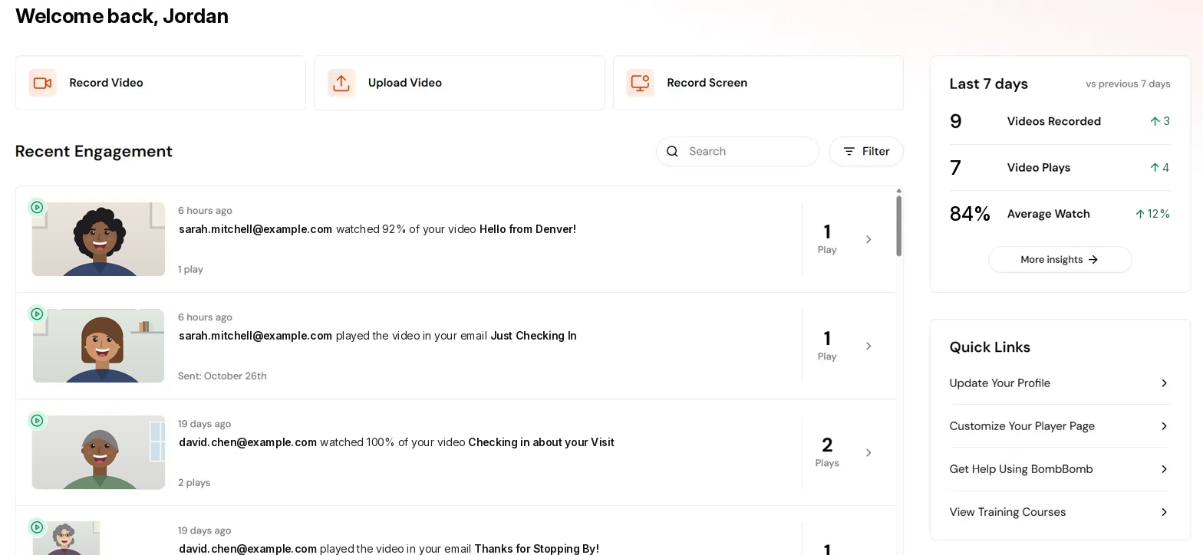The width and height of the screenshot is (1203, 555).
Task: Click play badge on Hello from Denver thumbnail
Action: [x=37, y=207]
